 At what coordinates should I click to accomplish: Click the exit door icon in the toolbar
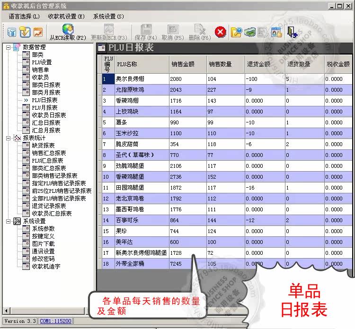click(x=292, y=32)
